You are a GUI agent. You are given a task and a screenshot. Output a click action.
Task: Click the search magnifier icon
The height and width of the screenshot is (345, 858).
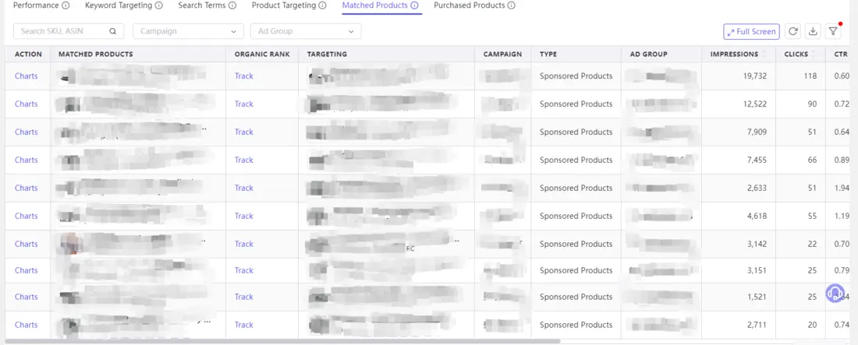tap(112, 31)
